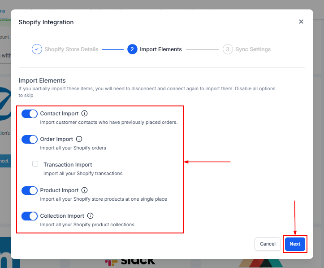Click the partial import warning paragraph
Screen dimensions: 324x268
pyautogui.click(x=147, y=92)
